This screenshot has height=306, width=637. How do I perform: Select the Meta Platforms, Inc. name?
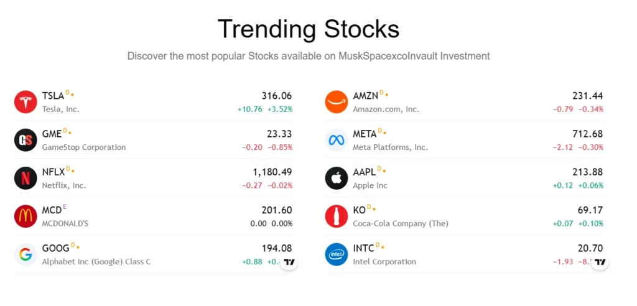[x=390, y=147]
